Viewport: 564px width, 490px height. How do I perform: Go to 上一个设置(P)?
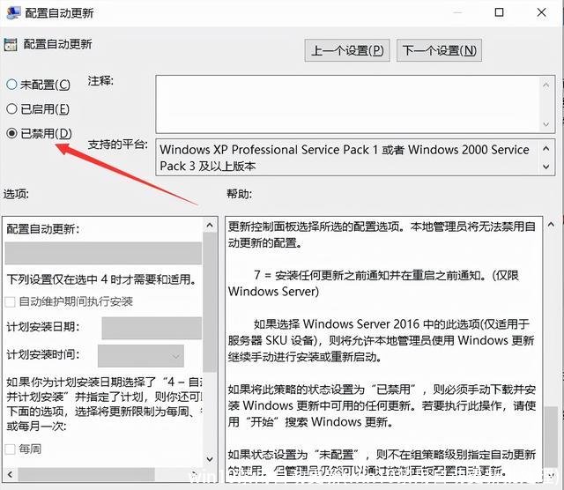point(347,50)
